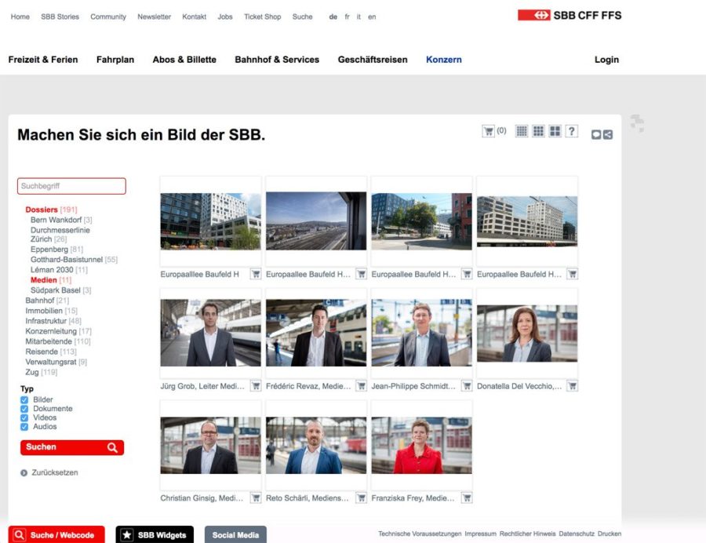Open the Newsletter link
Screen dimensions: 706x543
[x=154, y=16]
